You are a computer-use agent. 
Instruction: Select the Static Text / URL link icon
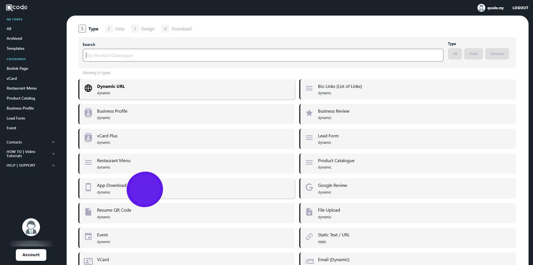click(x=309, y=237)
